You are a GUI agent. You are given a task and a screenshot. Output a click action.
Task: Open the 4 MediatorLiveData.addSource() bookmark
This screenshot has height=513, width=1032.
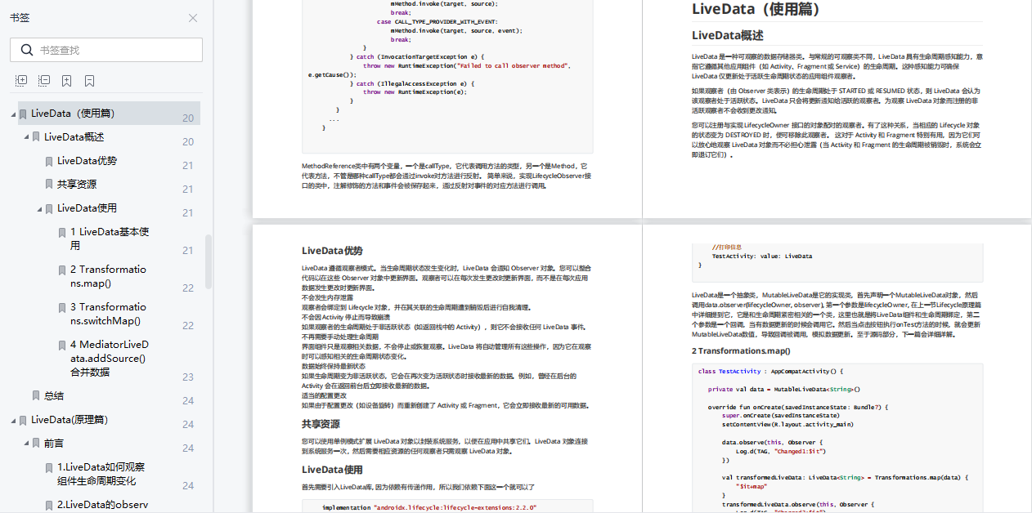[110, 358]
